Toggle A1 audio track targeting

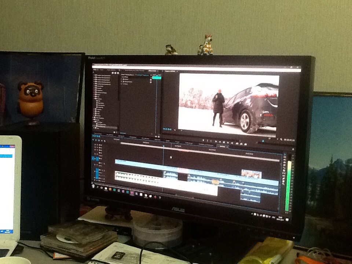click(x=98, y=171)
